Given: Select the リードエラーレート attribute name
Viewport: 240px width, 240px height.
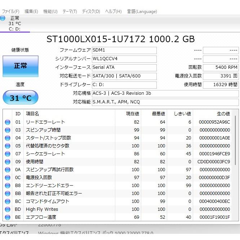Looking at the screenshot, I should (x=45, y=122).
